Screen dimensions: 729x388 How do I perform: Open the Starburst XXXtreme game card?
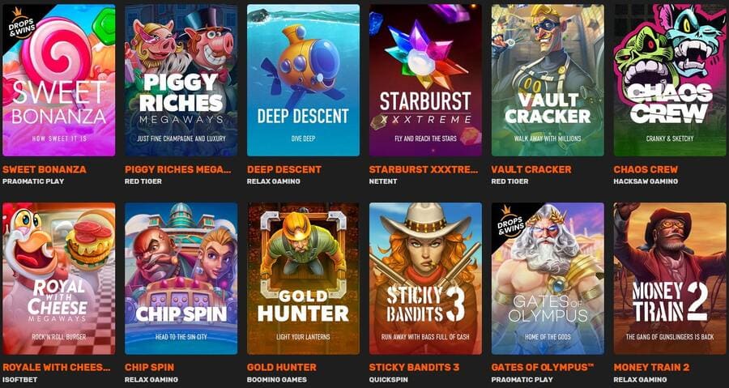point(425,80)
